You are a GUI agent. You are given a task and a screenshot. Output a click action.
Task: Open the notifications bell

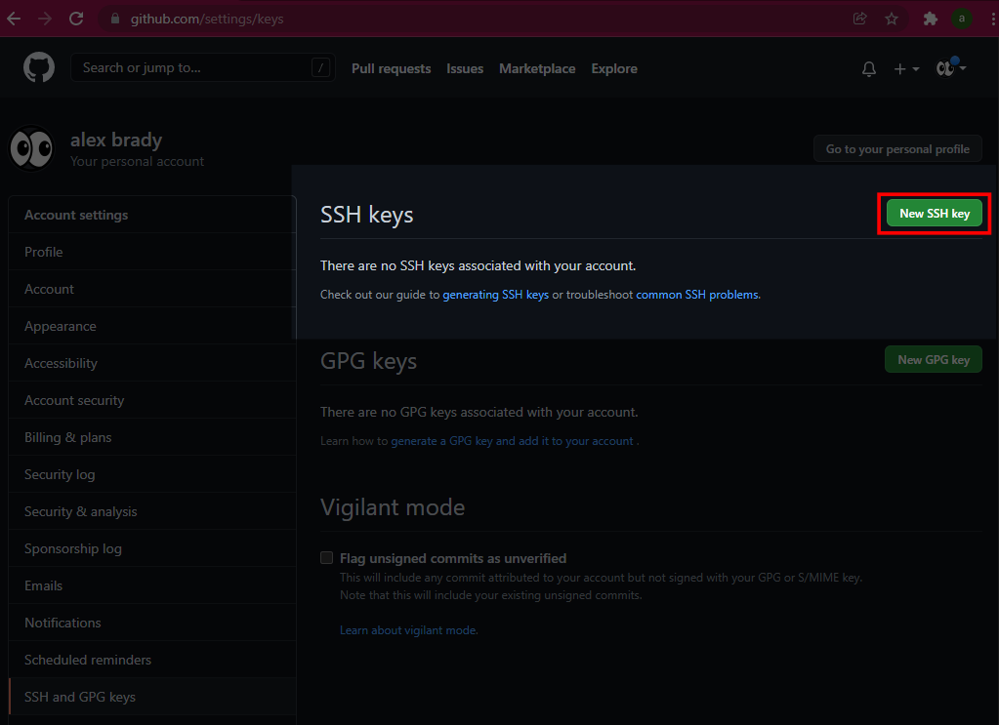pos(868,68)
